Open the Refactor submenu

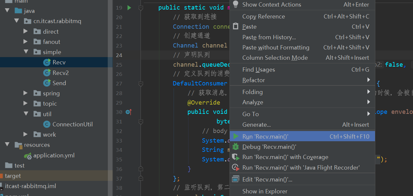(302, 80)
